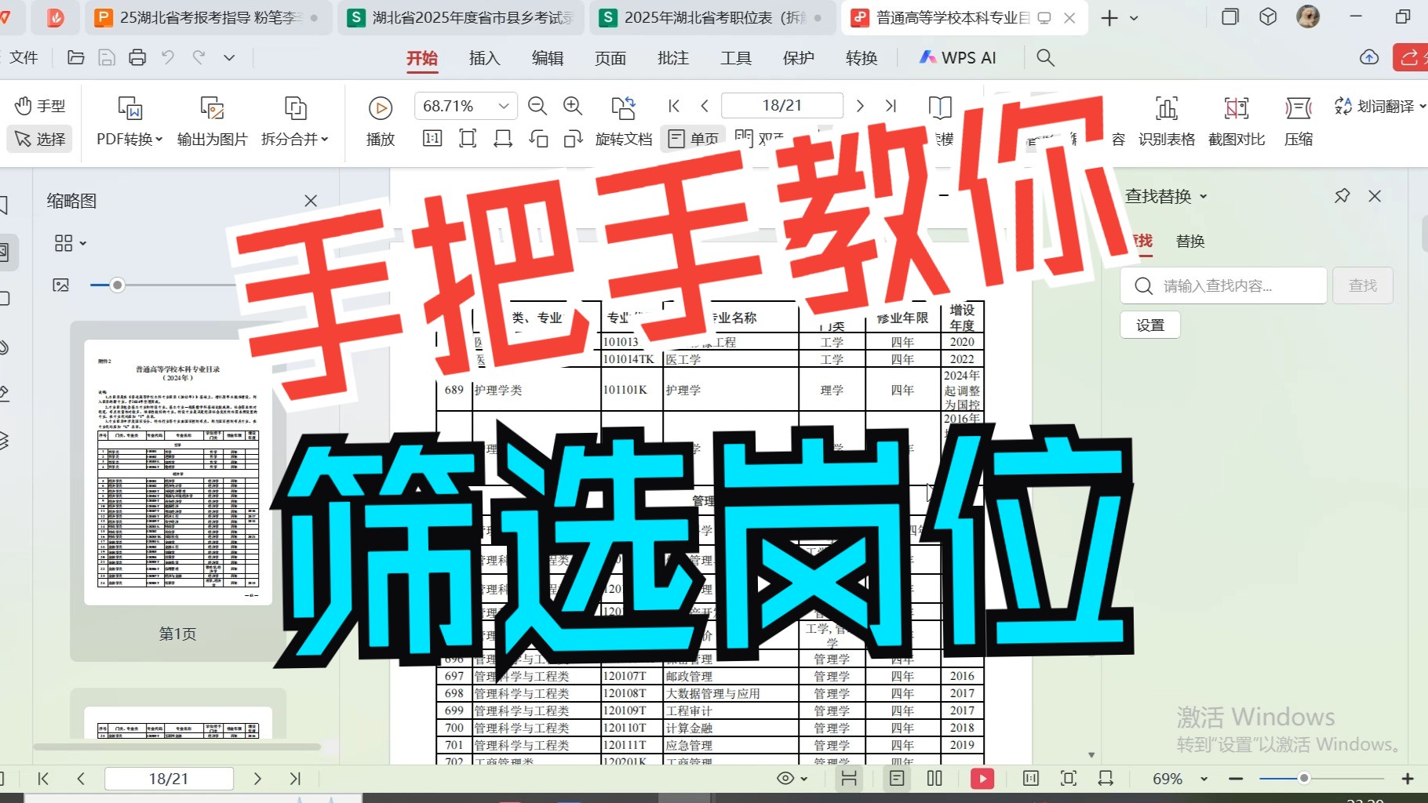Jump to first page in ribbon
The height and width of the screenshot is (803, 1428).
click(x=673, y=106)
